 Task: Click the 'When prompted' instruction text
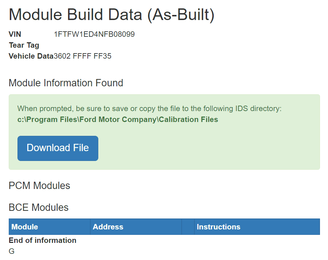click(149, 109)
